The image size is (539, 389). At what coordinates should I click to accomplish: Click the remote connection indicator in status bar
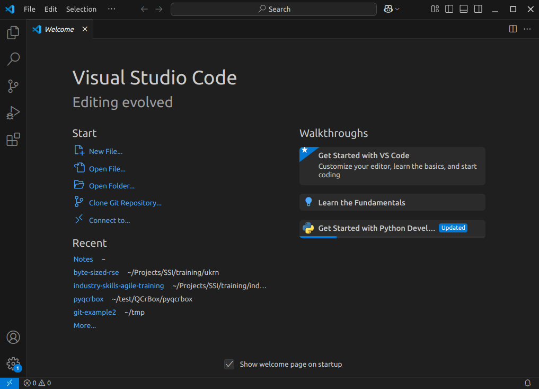[x=8, y=383]
